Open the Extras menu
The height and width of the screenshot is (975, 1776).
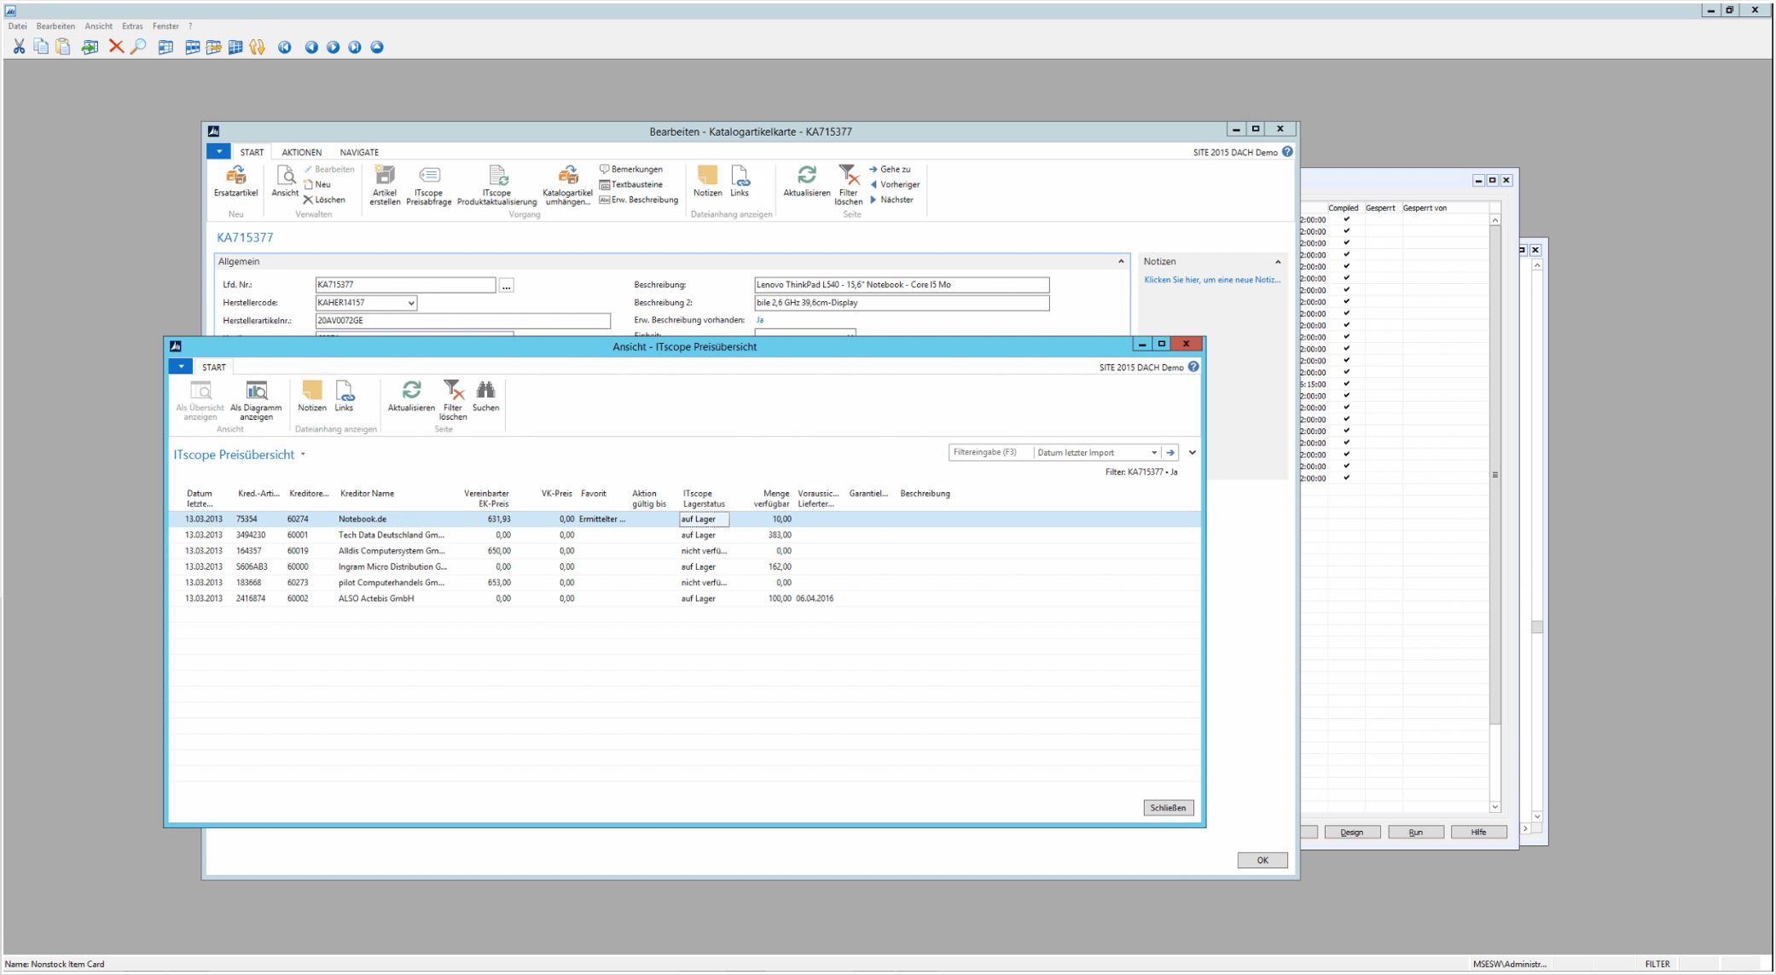point(132,26)
